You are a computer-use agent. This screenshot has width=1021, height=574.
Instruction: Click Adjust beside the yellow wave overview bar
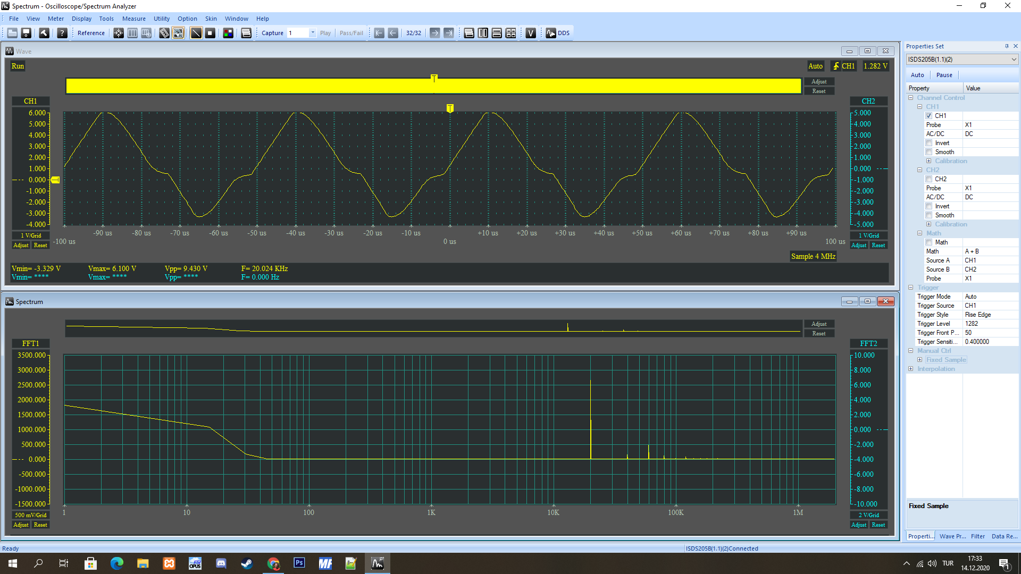pos(819,82)
